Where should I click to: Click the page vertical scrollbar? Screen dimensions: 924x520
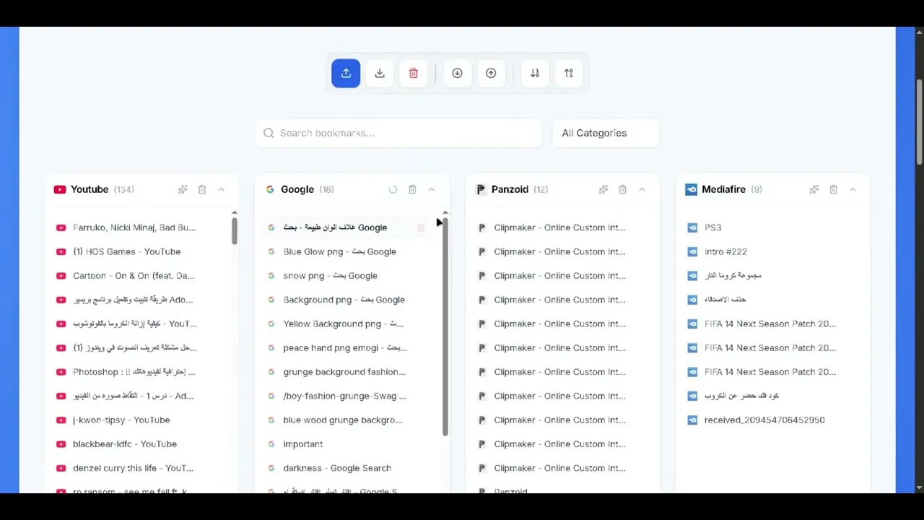(x=920, y=121)
